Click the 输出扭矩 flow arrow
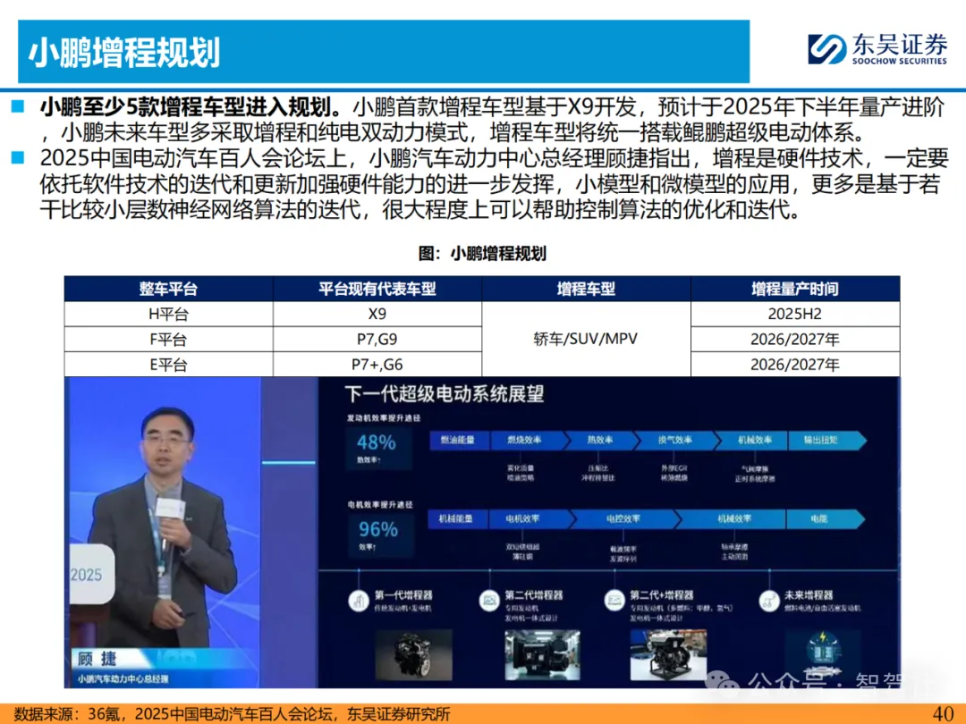The height and width of the screenshot is (724, 966). pos(826,440)
